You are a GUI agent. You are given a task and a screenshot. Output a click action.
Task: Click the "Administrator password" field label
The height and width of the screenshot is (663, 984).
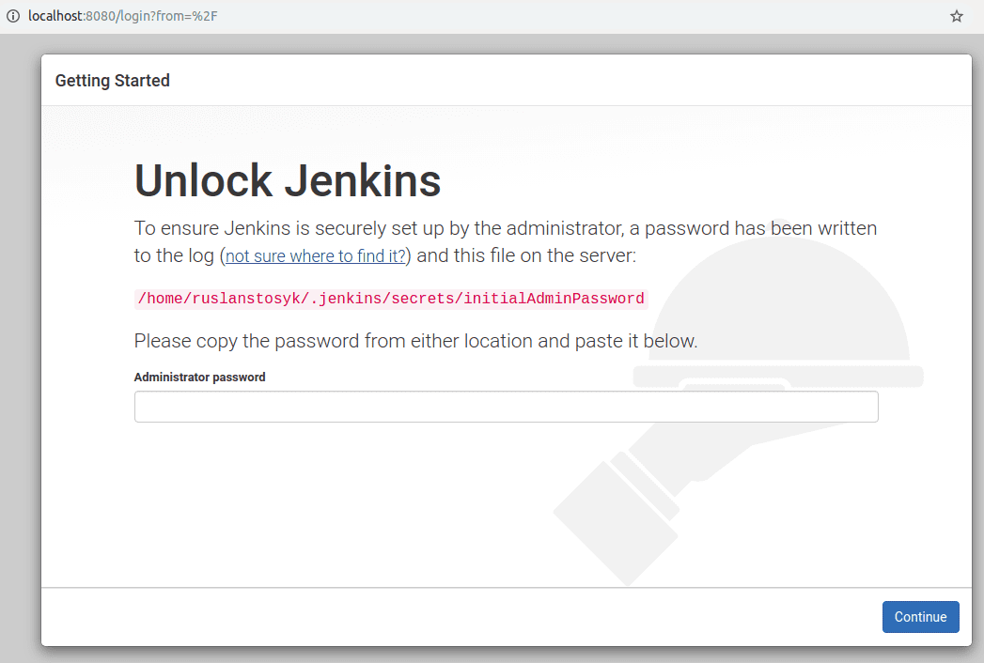(x=199, y=377)
